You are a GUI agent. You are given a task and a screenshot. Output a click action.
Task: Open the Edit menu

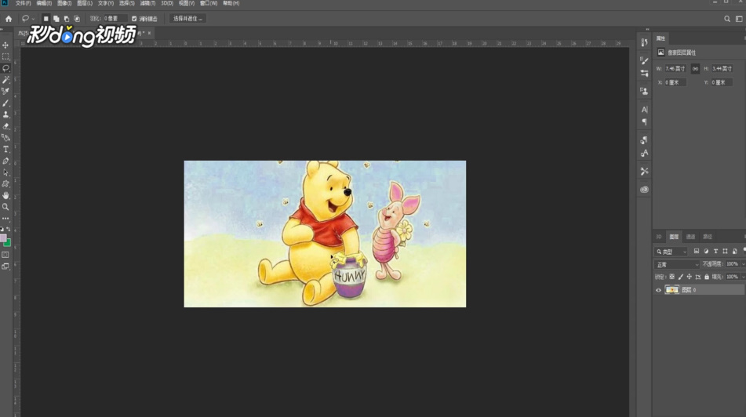pos(44,3)
